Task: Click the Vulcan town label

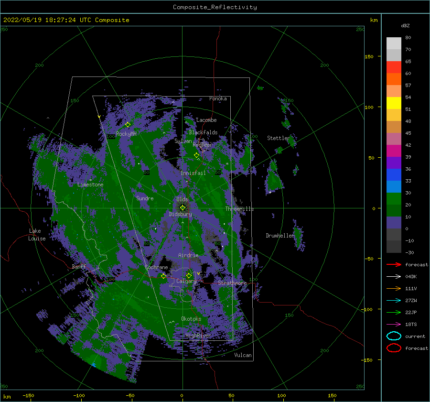Action: pos(243,355)
